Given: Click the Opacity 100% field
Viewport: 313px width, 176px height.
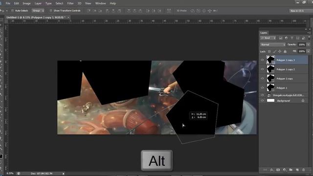Looking at the screenshot, I should [x=302, y=44].
